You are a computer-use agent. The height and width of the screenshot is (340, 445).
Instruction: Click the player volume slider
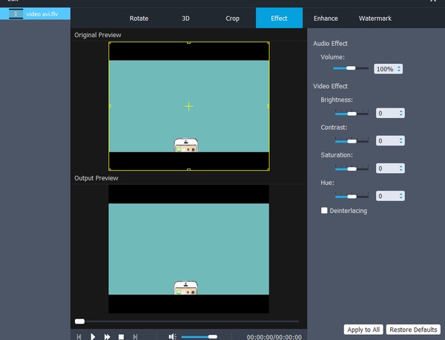coord(200,336)
